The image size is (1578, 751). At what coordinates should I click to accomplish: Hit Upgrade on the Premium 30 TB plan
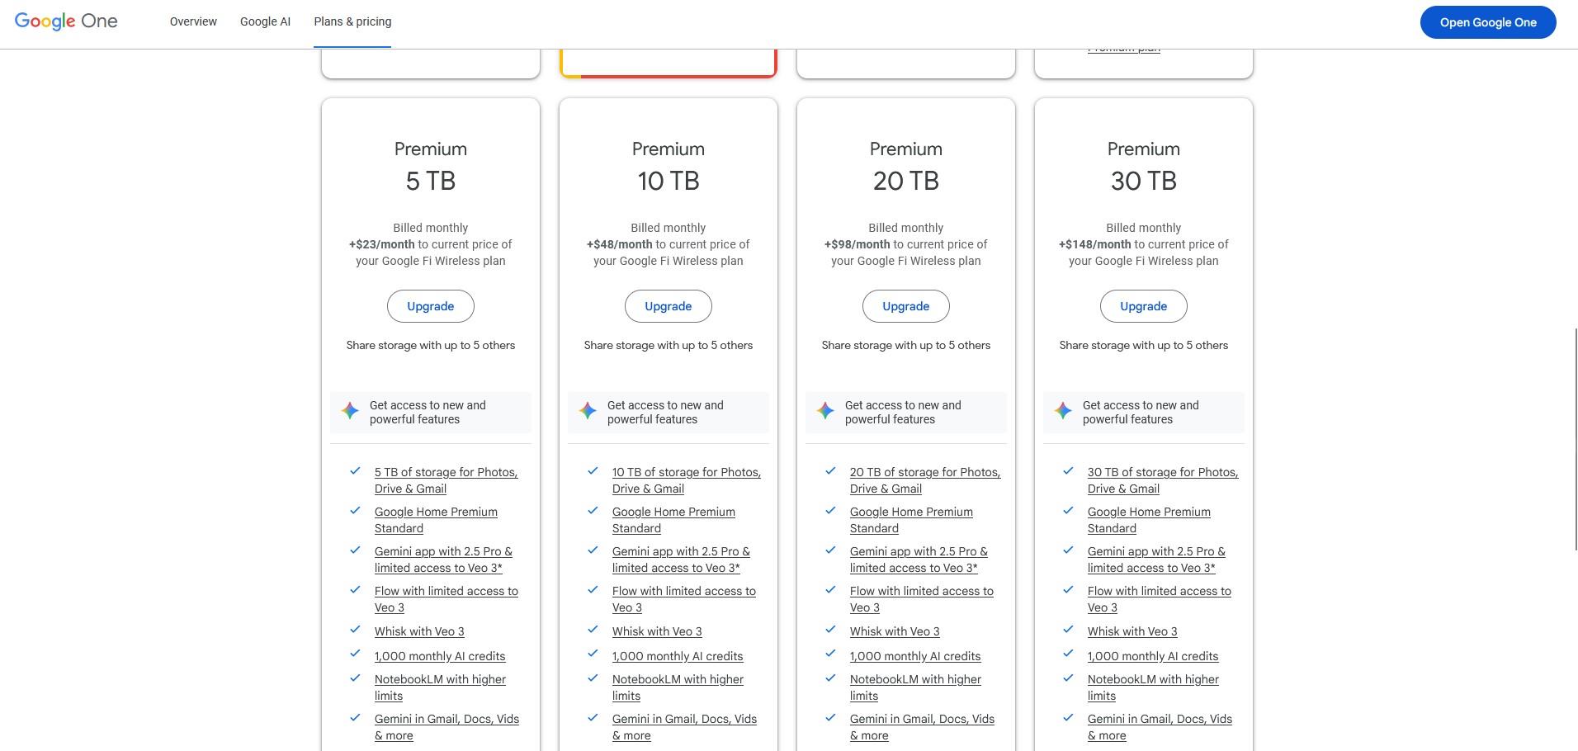(1143, 306)
